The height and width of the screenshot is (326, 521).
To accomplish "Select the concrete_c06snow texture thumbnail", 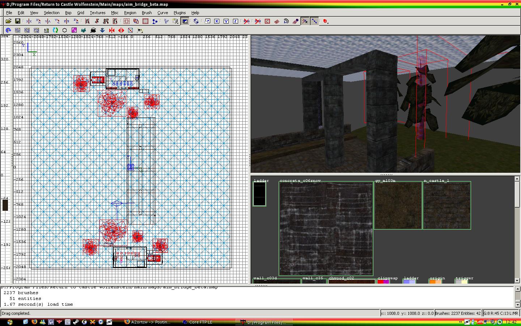I will coord(326,229).
